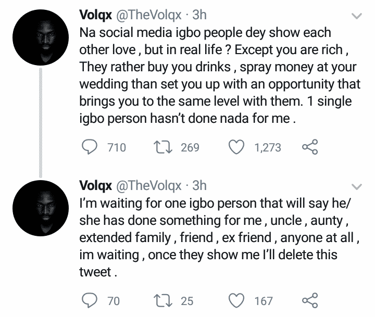The width and height of the screenshot is (375, 317).
Task: Share the second tweet via share icon
Action: 310,300
